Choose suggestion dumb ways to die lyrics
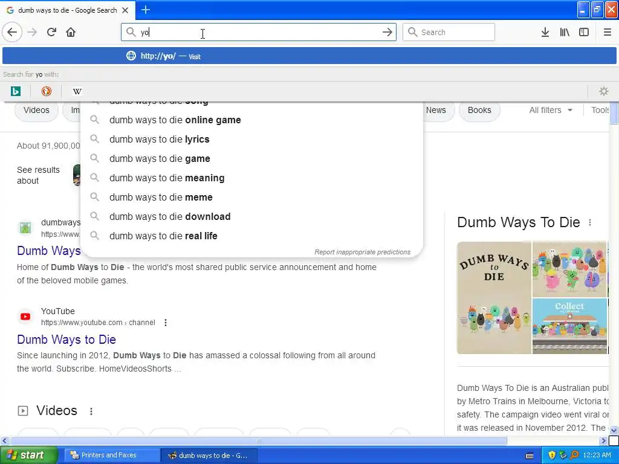 click(x=251, y=140)
